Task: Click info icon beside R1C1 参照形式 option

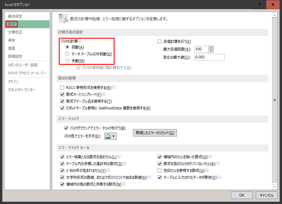Action: click(x=113, y=87)
